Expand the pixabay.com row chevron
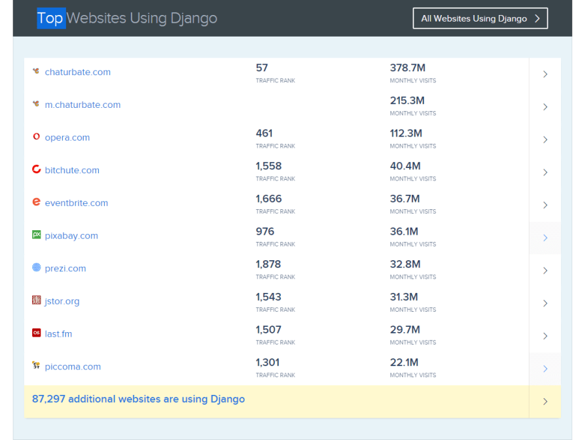The height and width of the screenshot is (440, 576). click(545, 238)
